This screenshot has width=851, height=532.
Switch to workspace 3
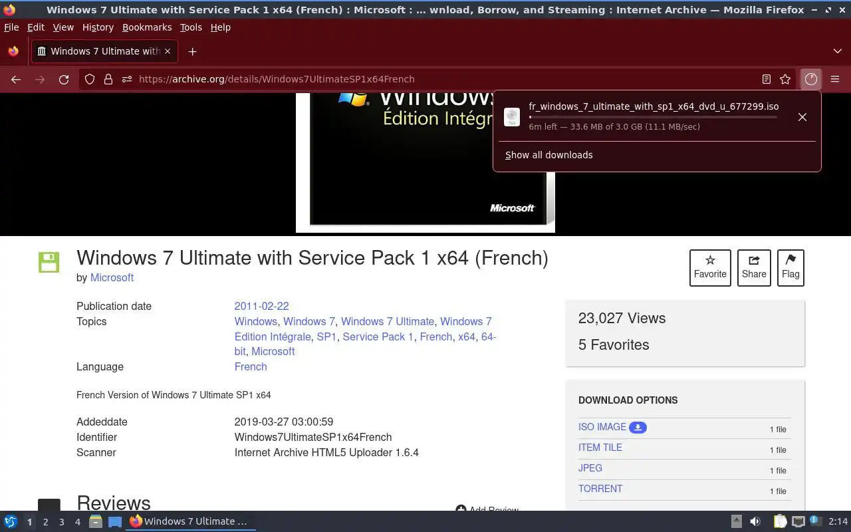(61, 522)
